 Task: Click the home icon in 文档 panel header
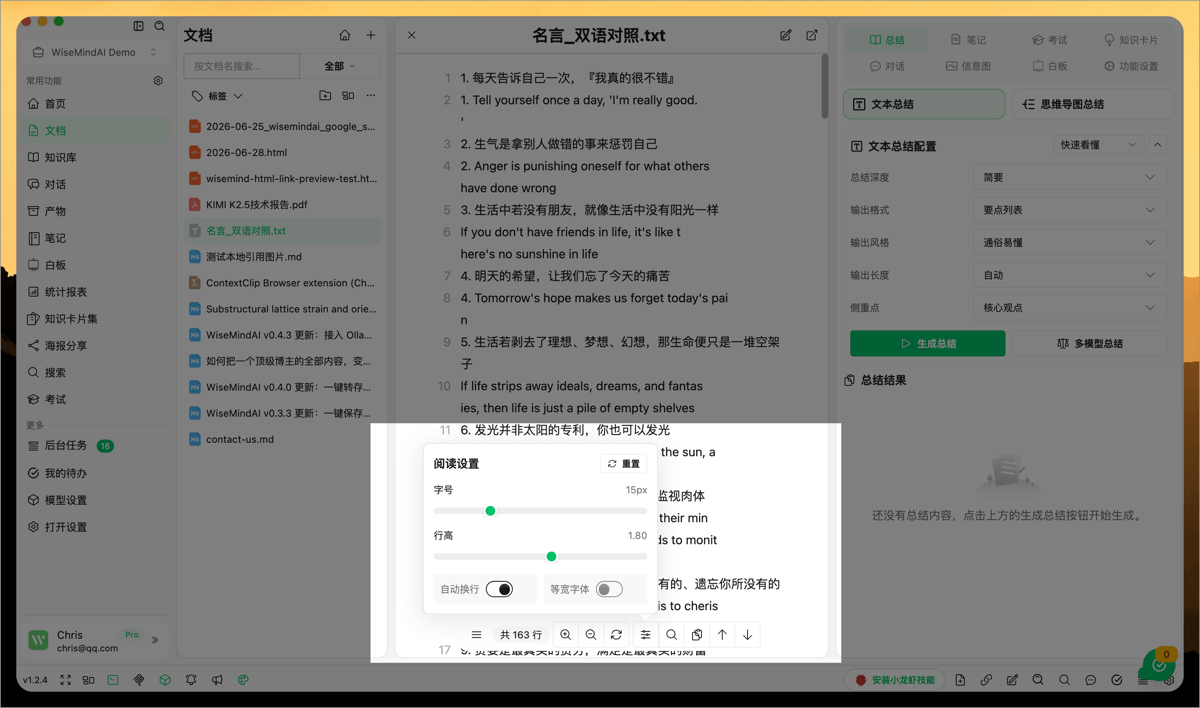point(344,35)
